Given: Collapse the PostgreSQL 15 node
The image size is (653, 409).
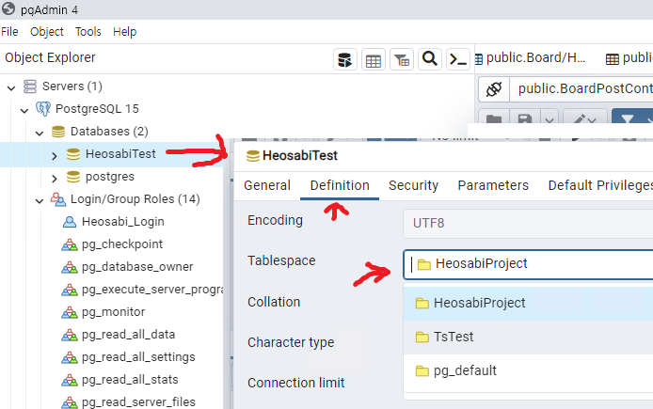Looking at the screenshot, I should point(24,110).
